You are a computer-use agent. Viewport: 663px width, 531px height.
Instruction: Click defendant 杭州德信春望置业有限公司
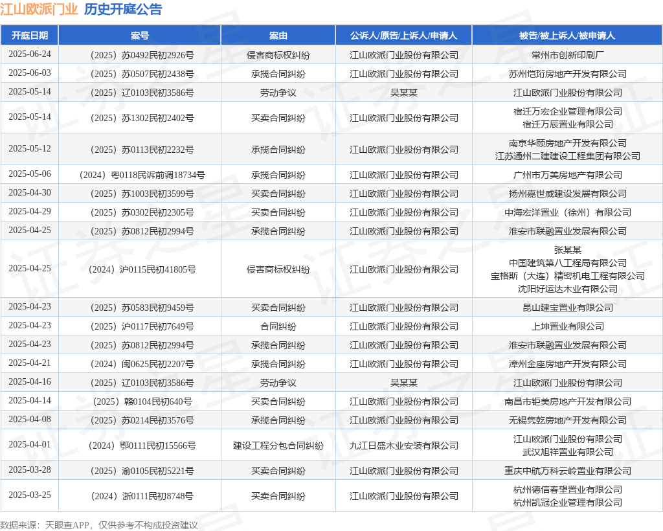tap(567, 490)
